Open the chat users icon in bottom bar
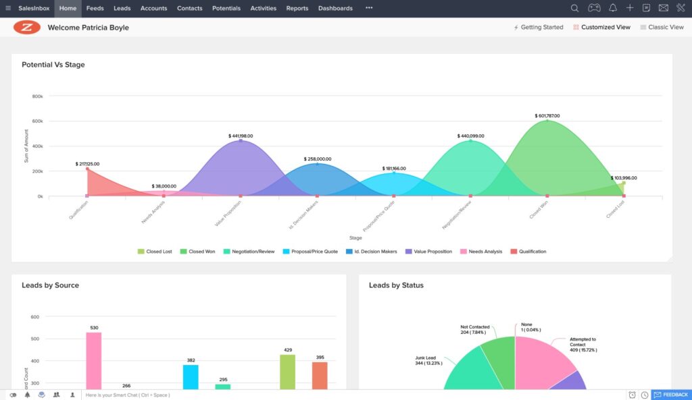The width and height of the screenshot is (692, 400). (57, 394)
